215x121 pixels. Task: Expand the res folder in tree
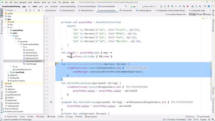click(11, 67)
